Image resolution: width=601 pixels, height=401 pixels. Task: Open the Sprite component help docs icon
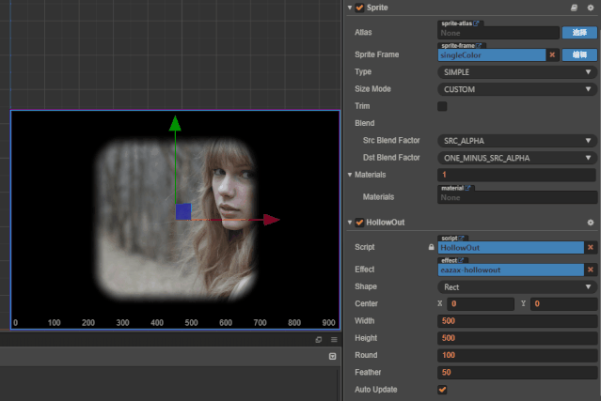pyautogui.click(x=575, y=8)
